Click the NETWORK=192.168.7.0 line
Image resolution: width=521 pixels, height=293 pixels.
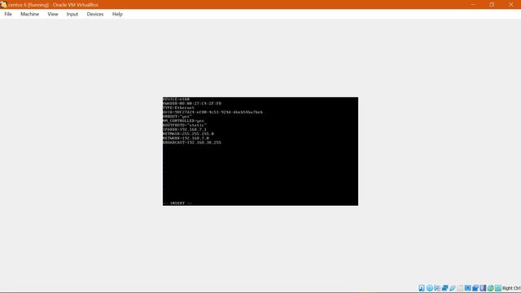point(186,138)
